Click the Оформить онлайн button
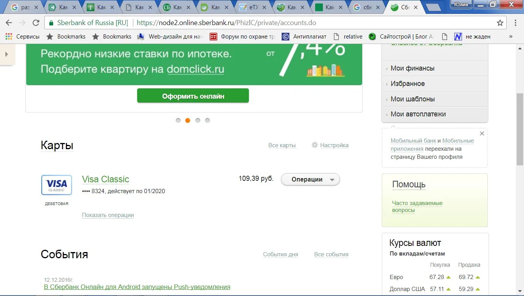Viewport: 524px width, 296px height. point(193,96)
